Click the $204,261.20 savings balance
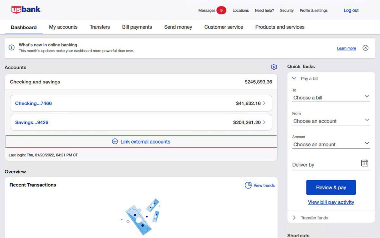The image size is (380, 238). [x=247, y=122]
